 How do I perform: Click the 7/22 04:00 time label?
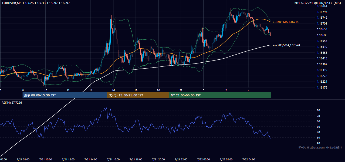click(248, 159)
